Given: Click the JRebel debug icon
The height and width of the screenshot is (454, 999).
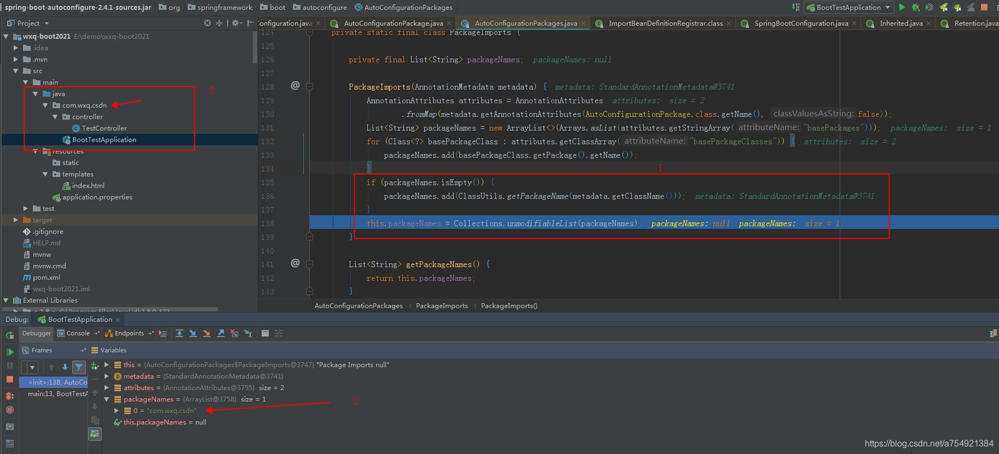Looking at the screenshot, I should pyautogui.click(x=957, y=7).
